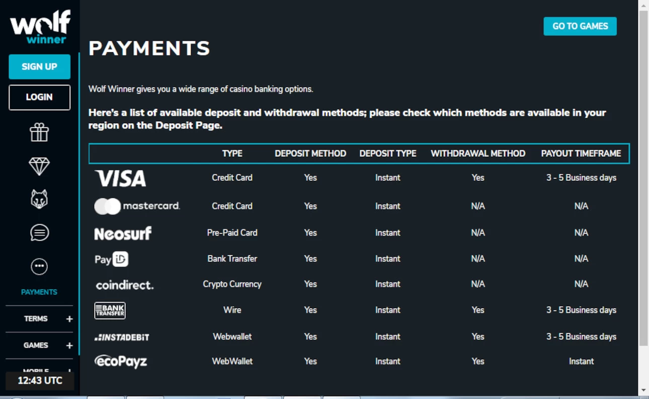This screenshot has height=399, width=649.
Task: Click the PAYMENTS page heading
Action: pyautogui.click(x=149, y=48)
